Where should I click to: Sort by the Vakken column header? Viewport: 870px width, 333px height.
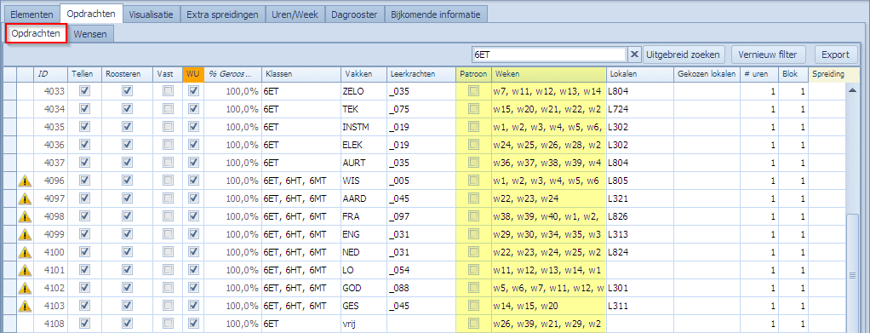[363, 74]
